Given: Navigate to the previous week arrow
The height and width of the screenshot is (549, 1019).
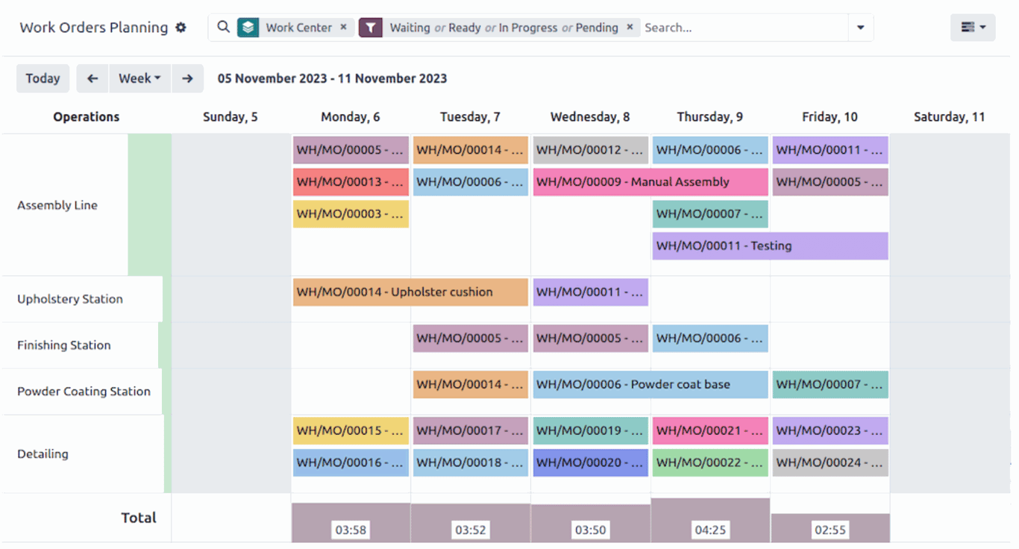Looking at the screenshot, I should pos(92,78).
